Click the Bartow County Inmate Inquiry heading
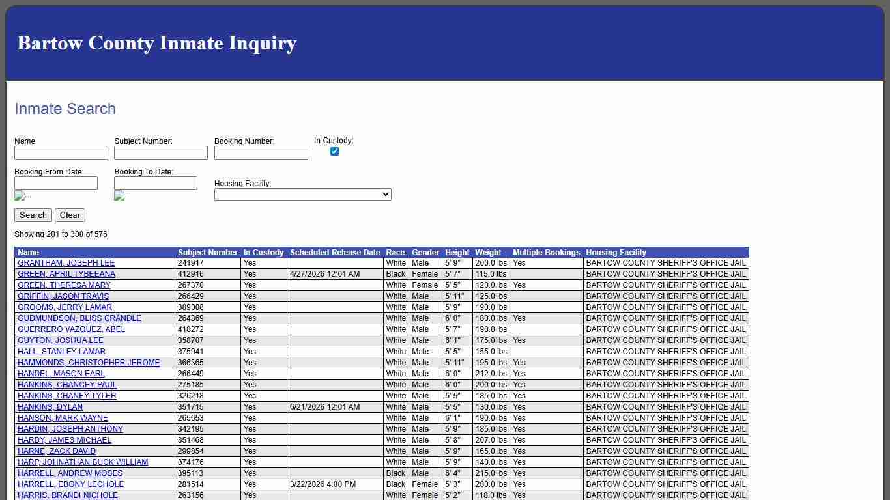This screenshot has height=500, width=890. click(156, 43)
